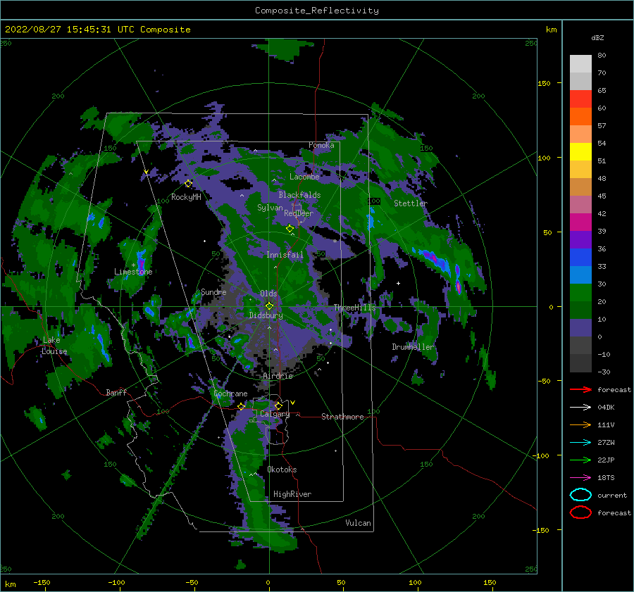Select the slate purple 0-10 dBZ band
Image resolution: width=634 pixels, height=592 pixels.
pos(580,328)
